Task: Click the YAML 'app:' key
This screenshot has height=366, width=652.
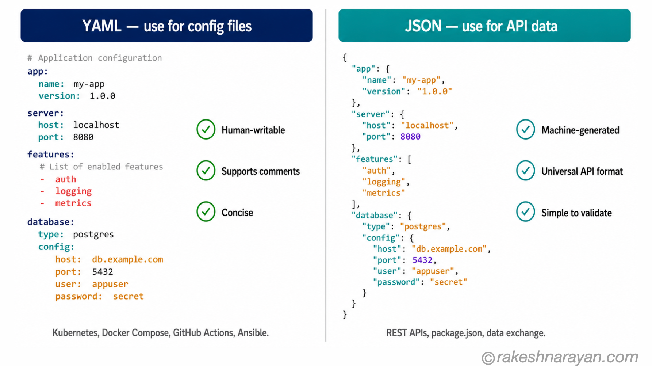Action: [38, 71]
